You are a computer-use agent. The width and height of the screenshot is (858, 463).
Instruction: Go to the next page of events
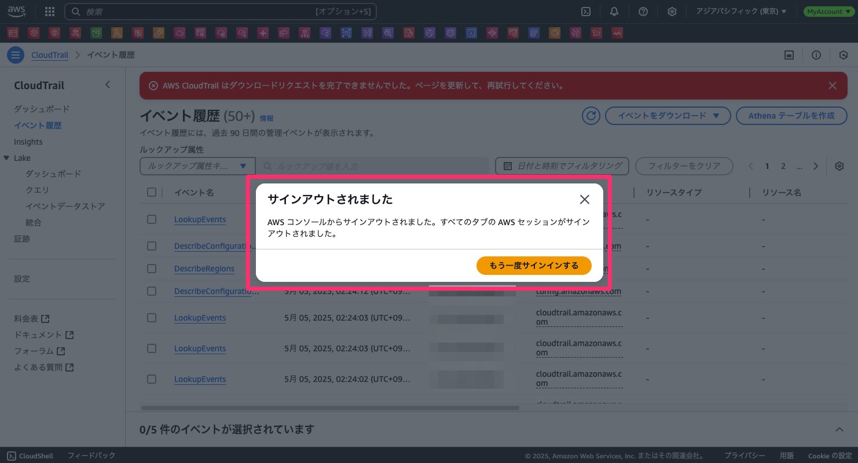point(816,166)
